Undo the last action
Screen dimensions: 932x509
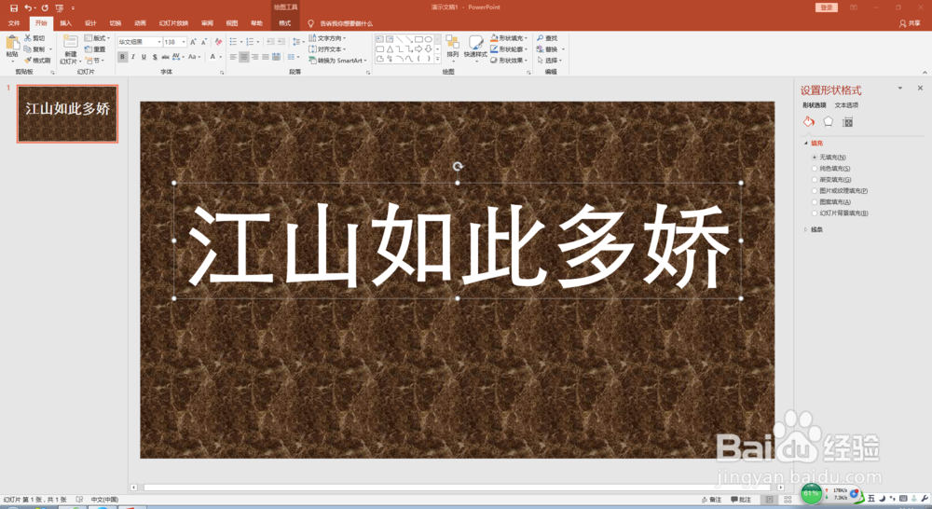(28, 7)
